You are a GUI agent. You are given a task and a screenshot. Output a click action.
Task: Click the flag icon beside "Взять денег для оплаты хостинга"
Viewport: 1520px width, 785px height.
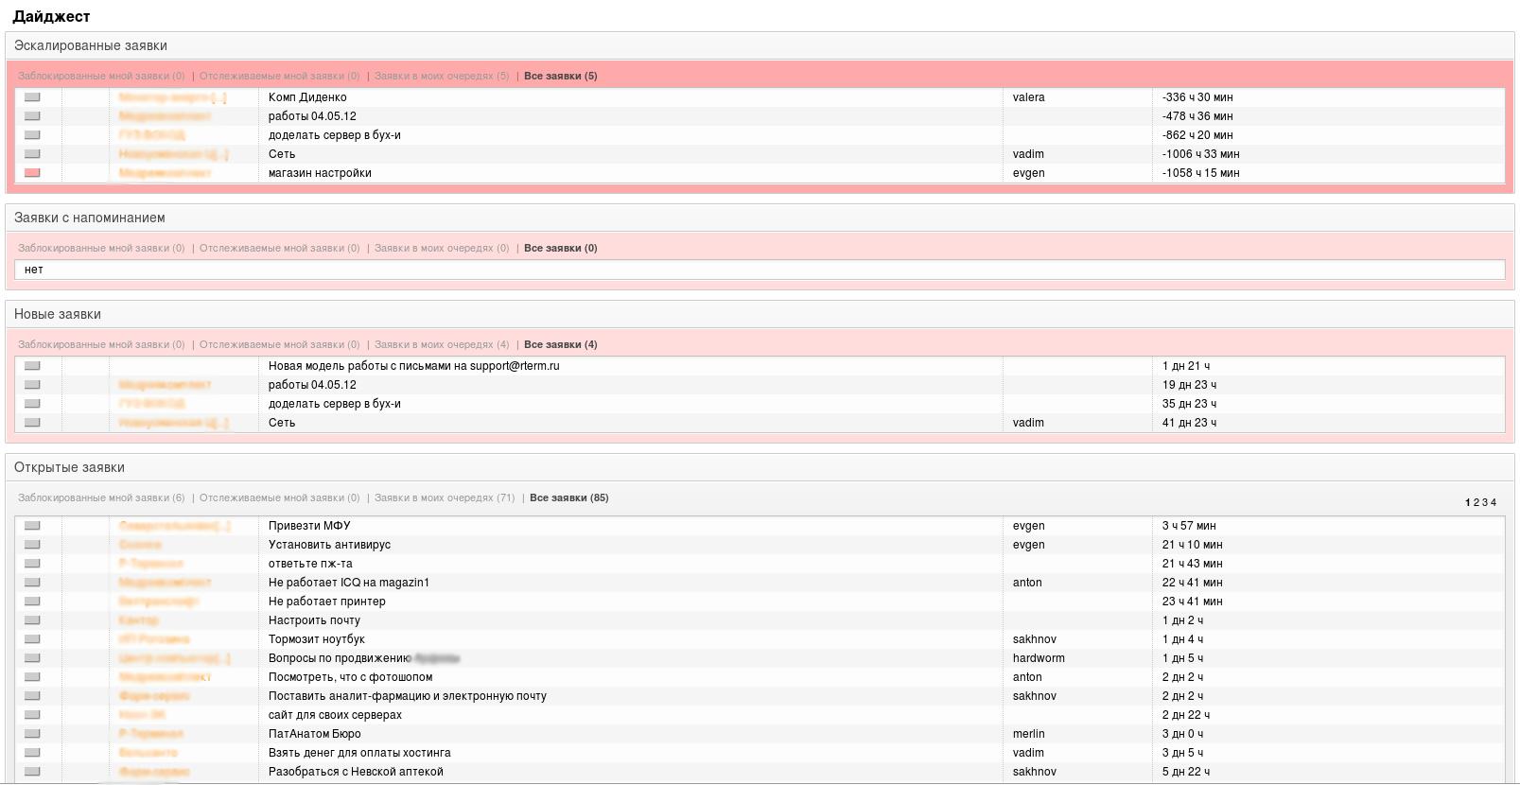click(32, 753)
